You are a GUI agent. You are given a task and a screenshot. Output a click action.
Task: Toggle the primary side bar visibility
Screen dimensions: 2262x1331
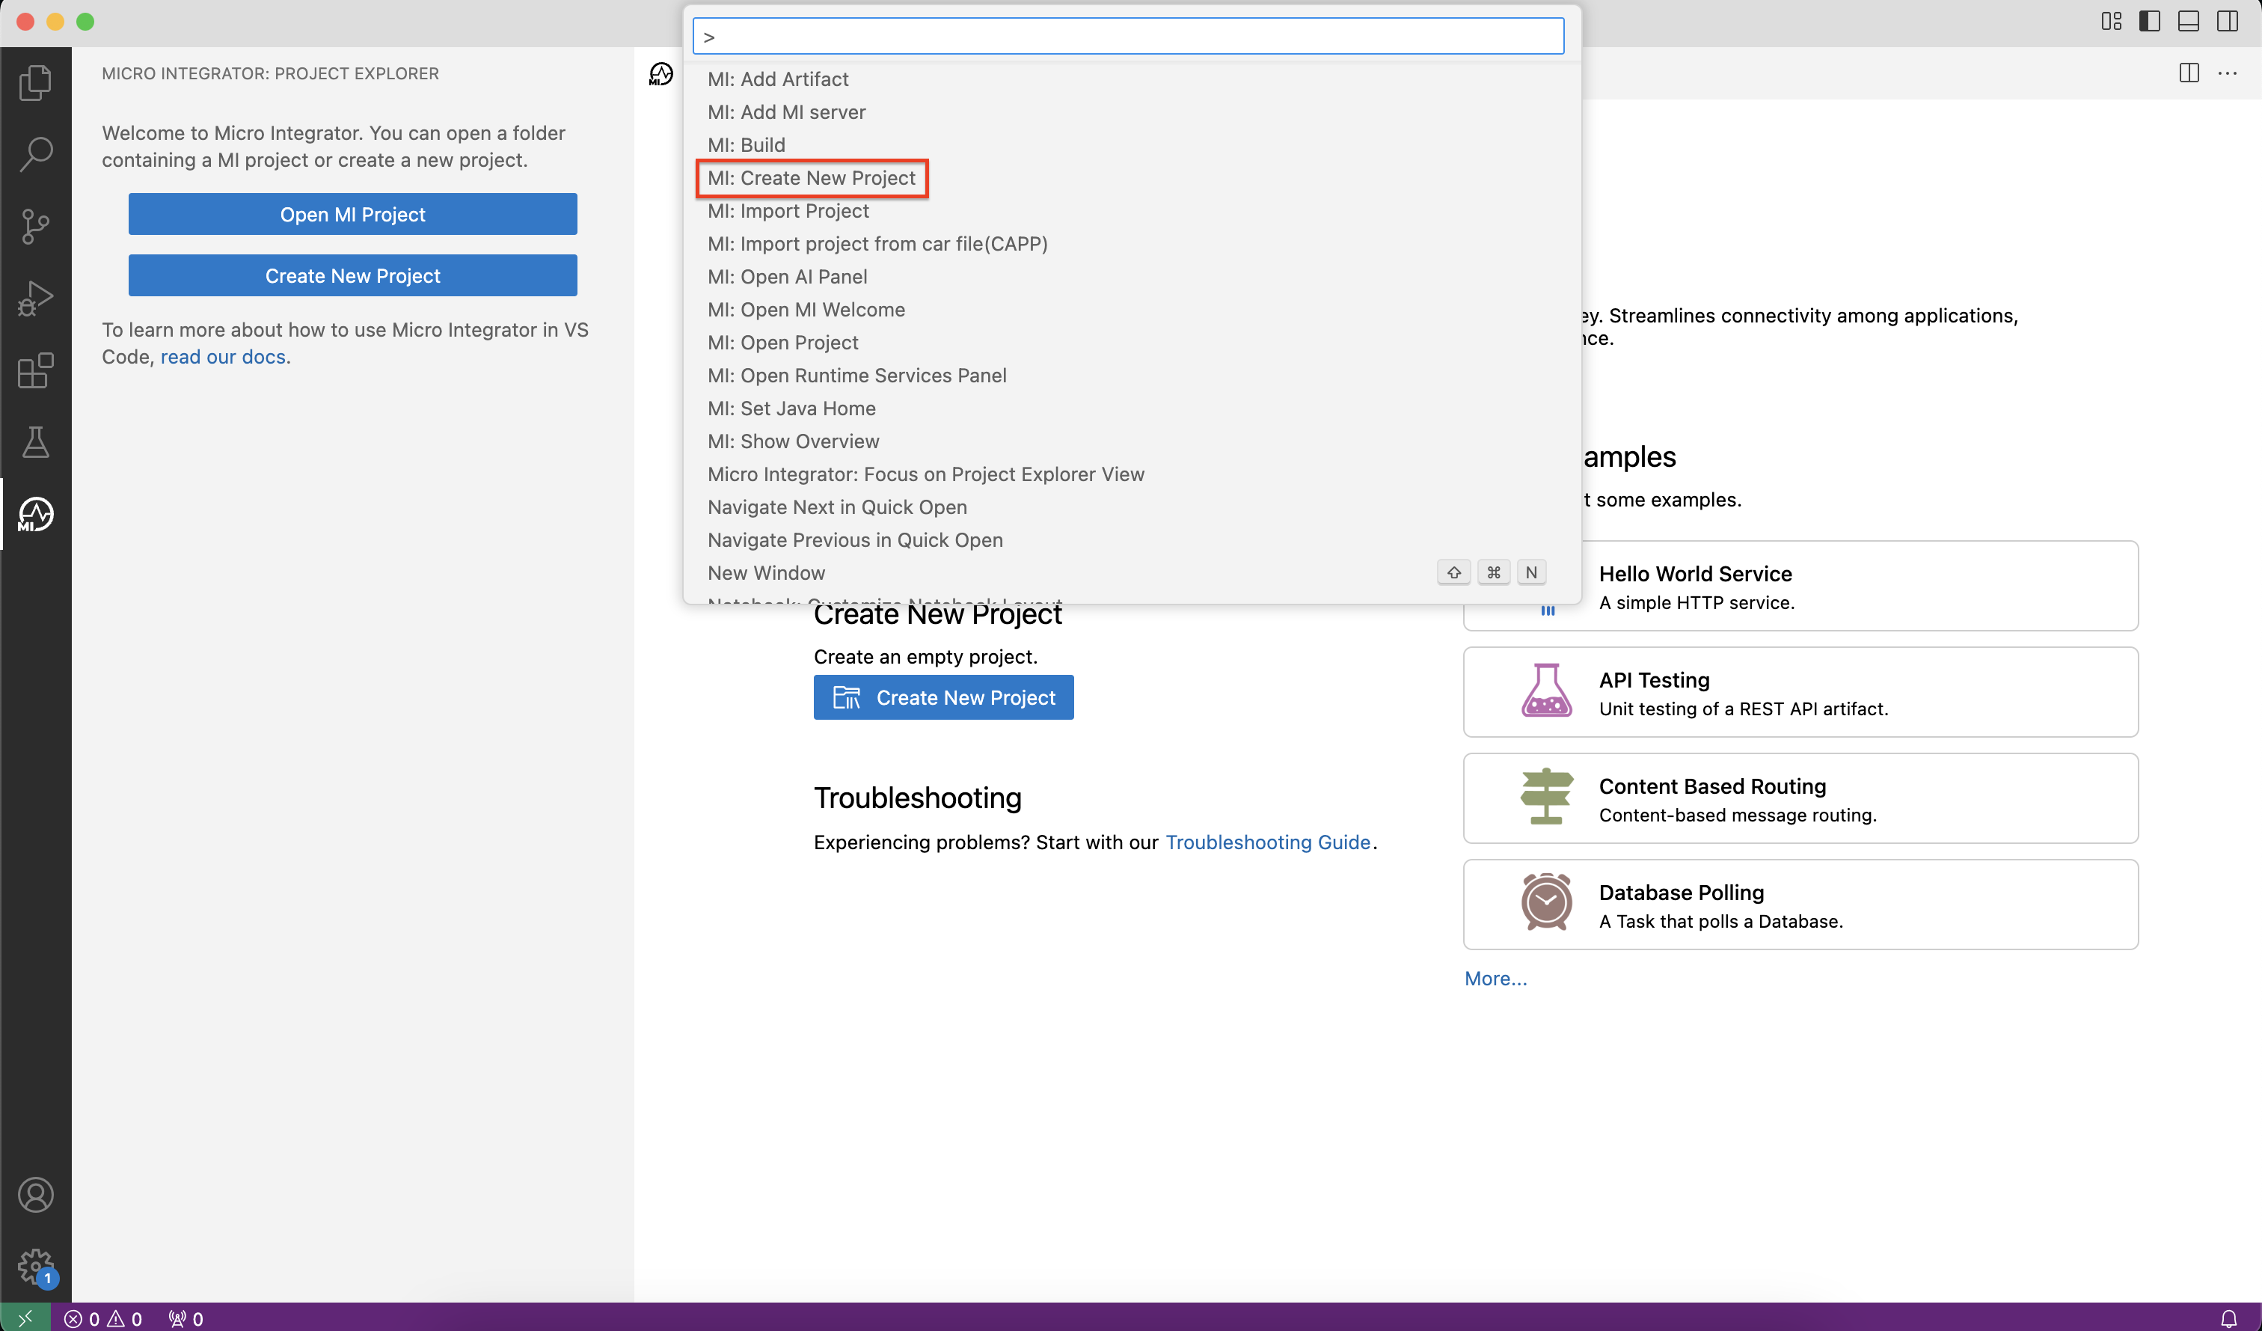pos(2150,22)
